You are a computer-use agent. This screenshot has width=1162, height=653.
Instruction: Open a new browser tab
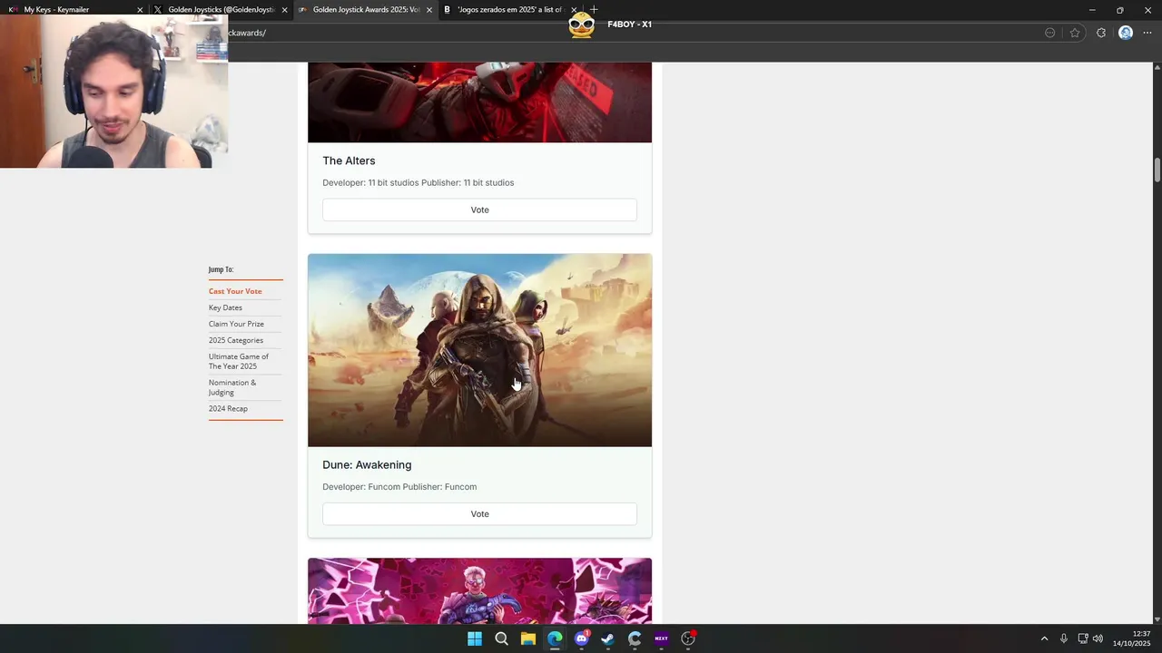click(x=594, y=10)
